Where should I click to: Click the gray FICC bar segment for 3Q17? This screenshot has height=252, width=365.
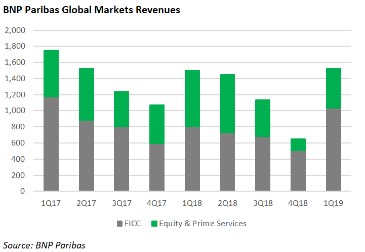121,159
